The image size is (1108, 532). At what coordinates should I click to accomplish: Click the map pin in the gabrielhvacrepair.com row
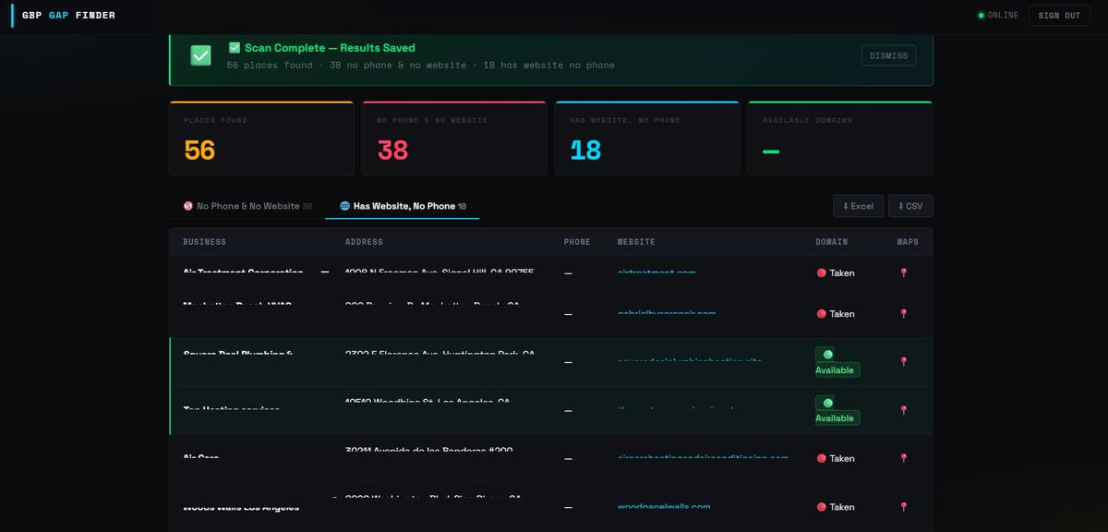(903, 314)
